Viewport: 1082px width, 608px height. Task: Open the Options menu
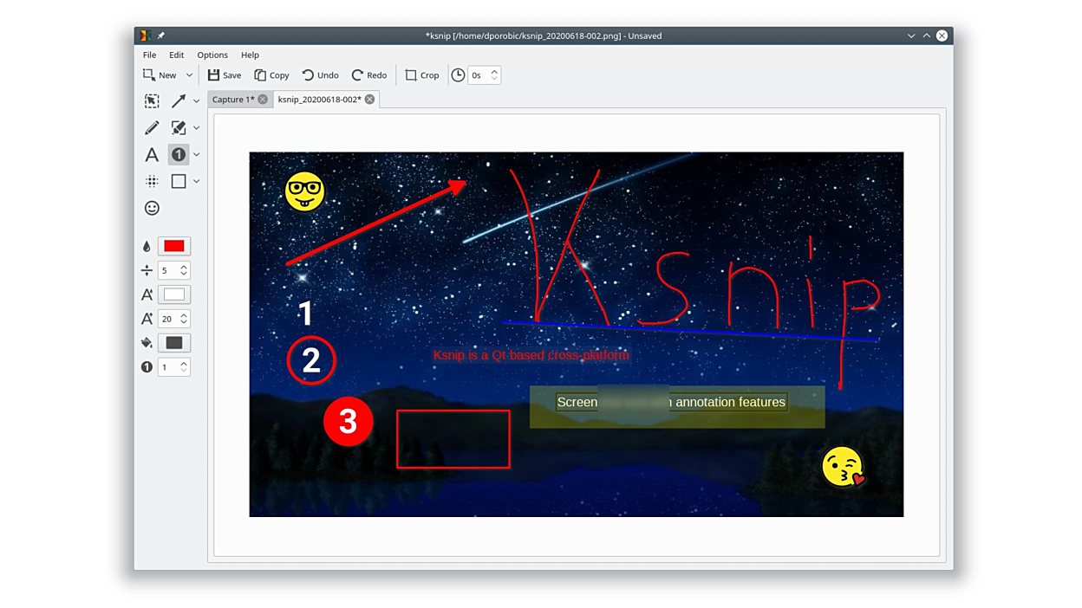point(212,55)
